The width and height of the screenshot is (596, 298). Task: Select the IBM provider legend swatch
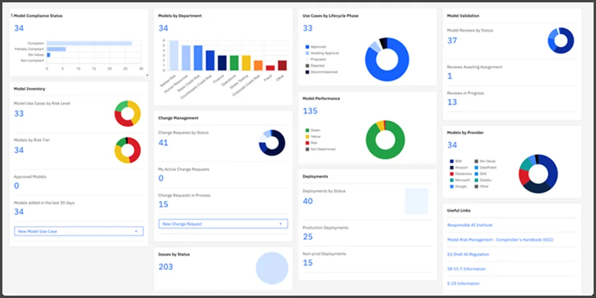[x=451, y=161]
